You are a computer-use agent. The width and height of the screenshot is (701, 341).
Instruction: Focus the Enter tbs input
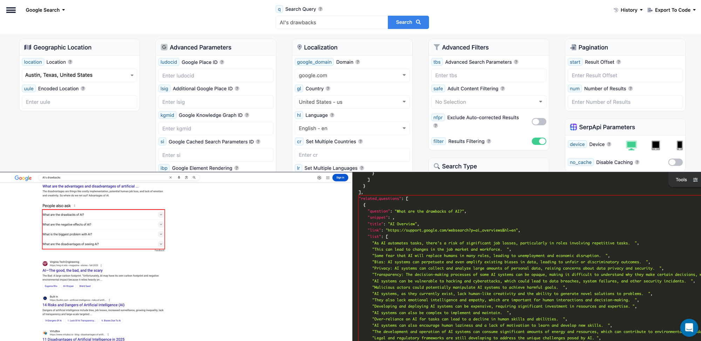point(489,75)
